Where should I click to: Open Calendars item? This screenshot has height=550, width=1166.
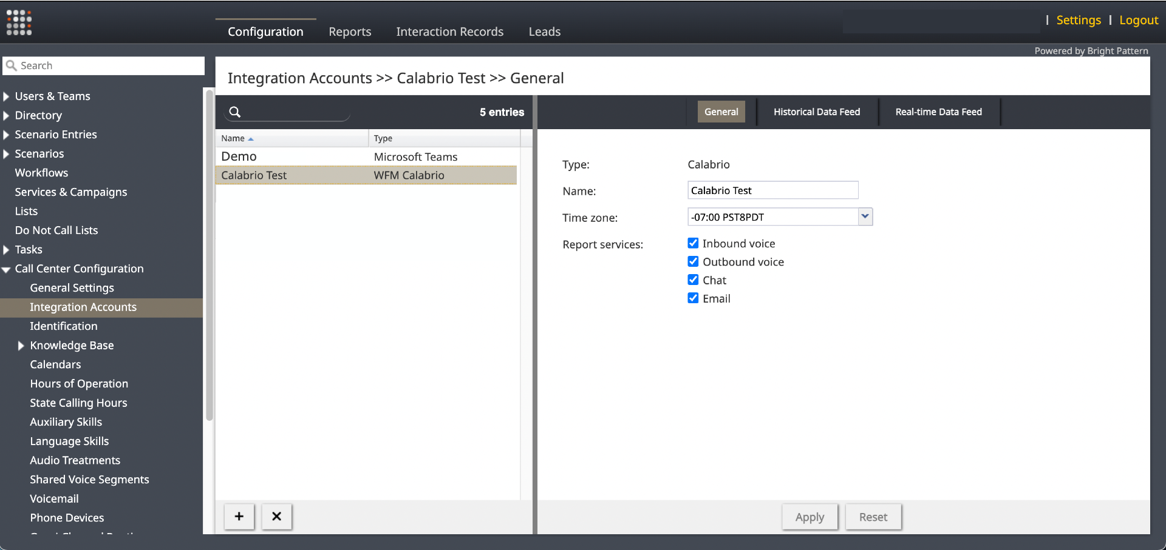[55, 364]
